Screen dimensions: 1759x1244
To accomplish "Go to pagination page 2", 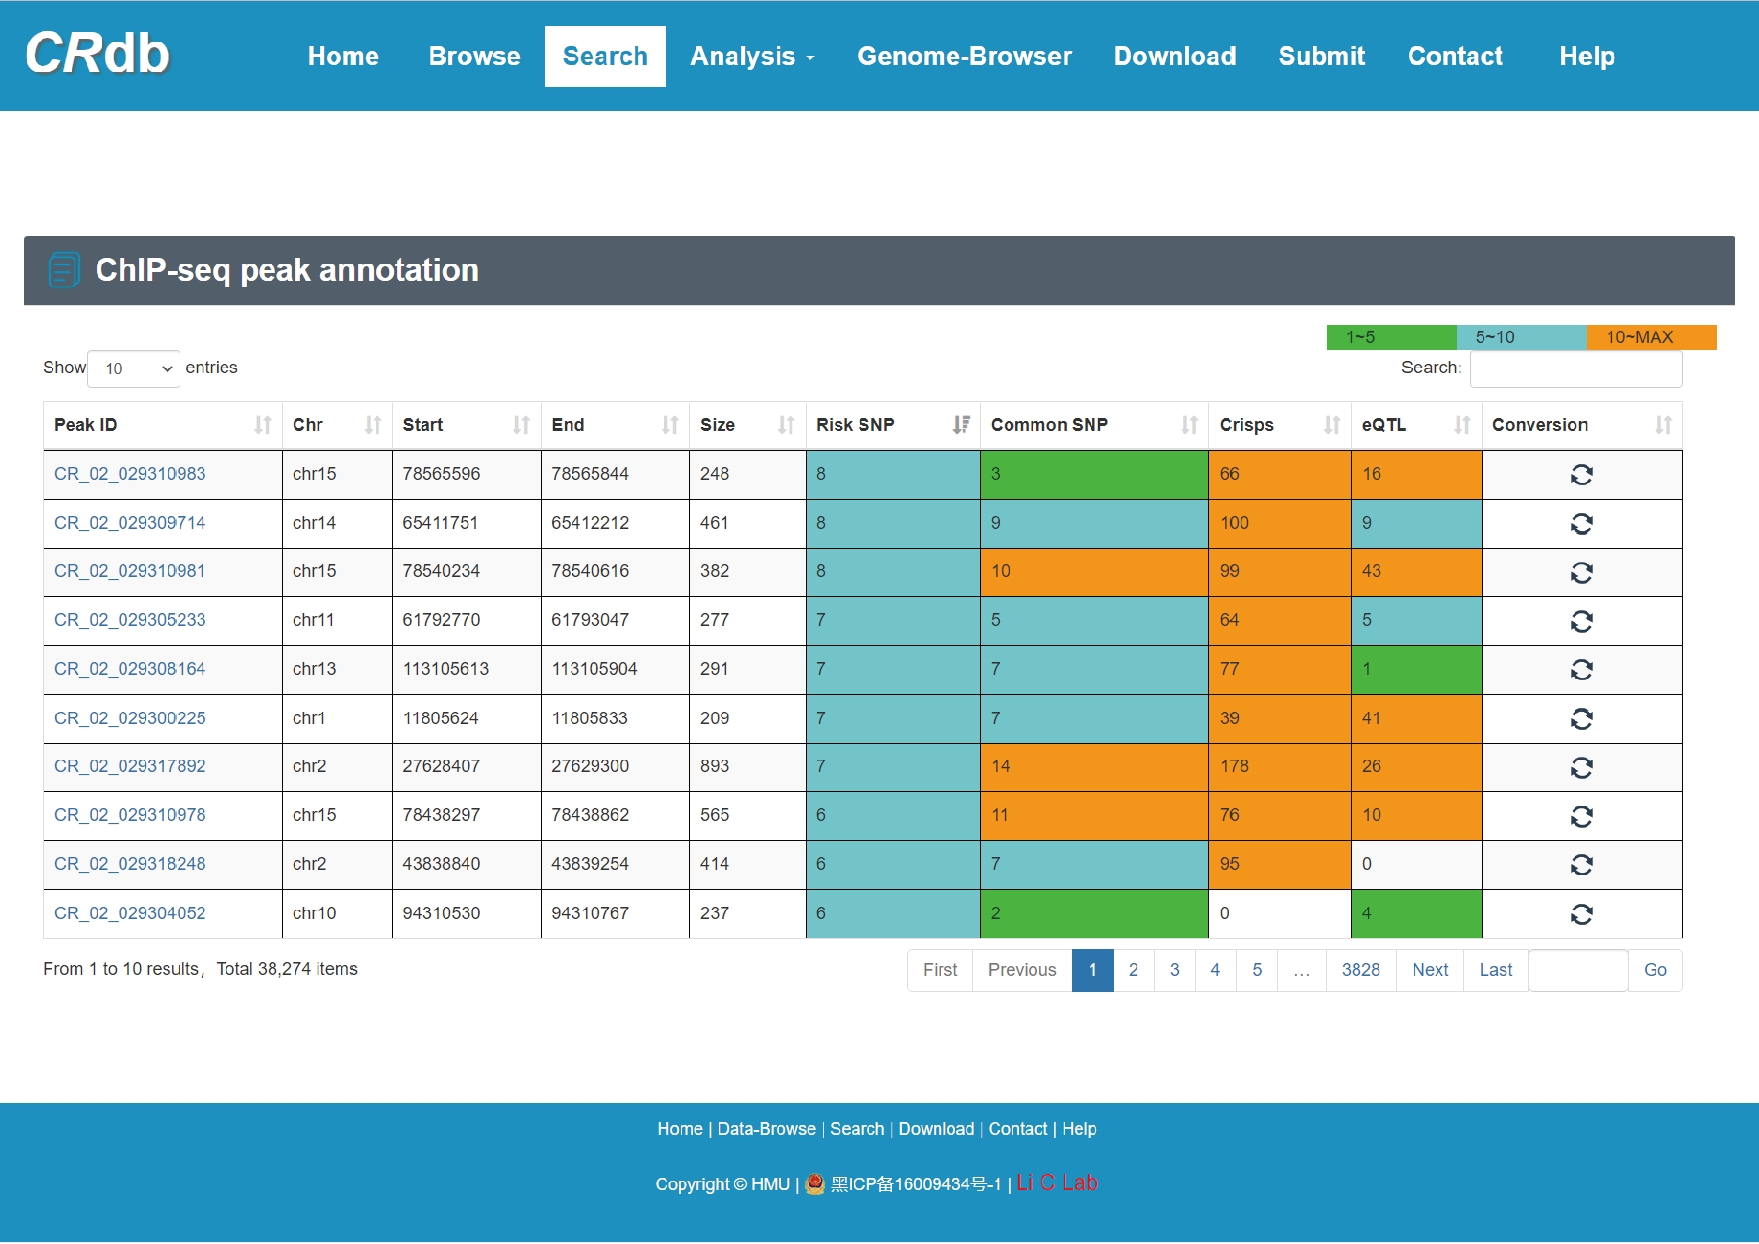I will point(1133,971).
